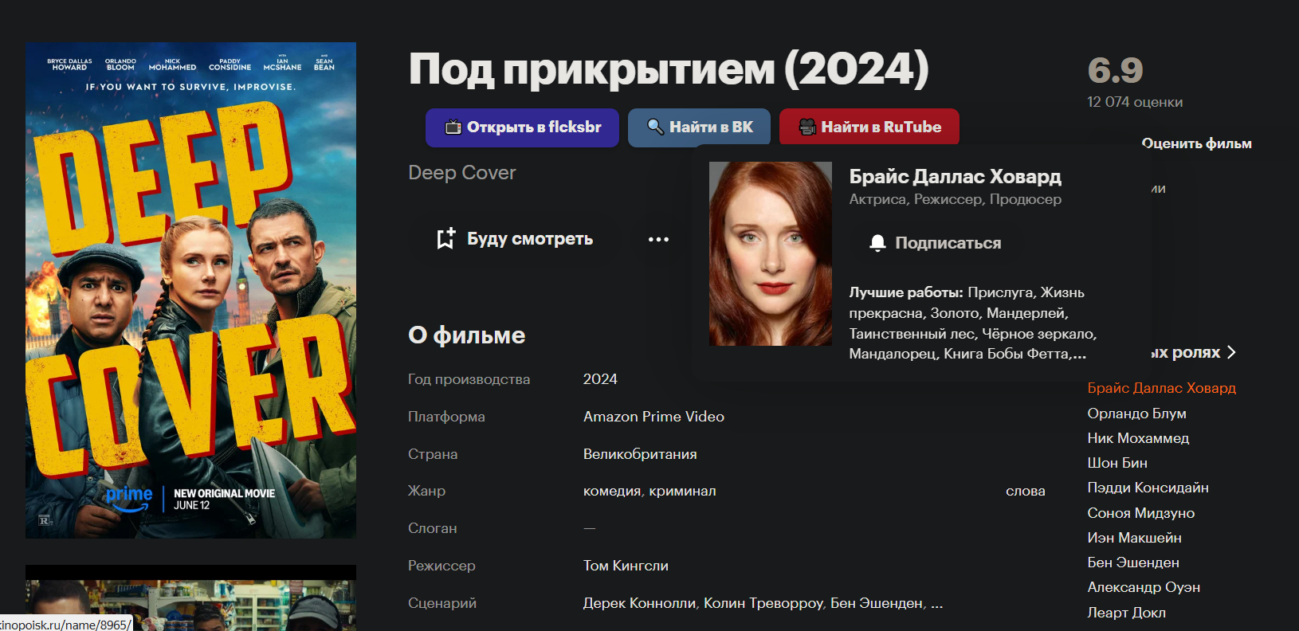Viewport: 1299px width, 631px height.
Task: Click the 6.9 rating score
Action: tap(1115, 71)
